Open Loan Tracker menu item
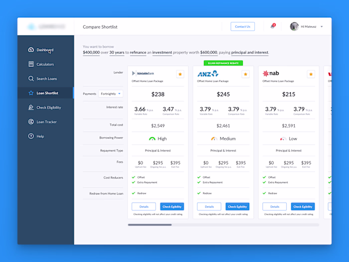 [46, 122]
